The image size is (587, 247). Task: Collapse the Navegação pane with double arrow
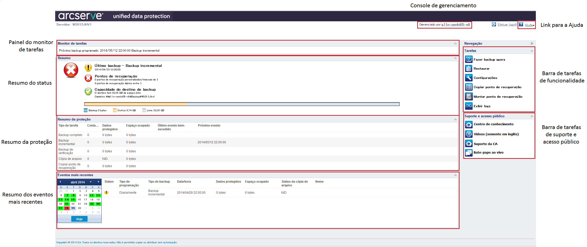pyautogui.click(x=532, y=44)
